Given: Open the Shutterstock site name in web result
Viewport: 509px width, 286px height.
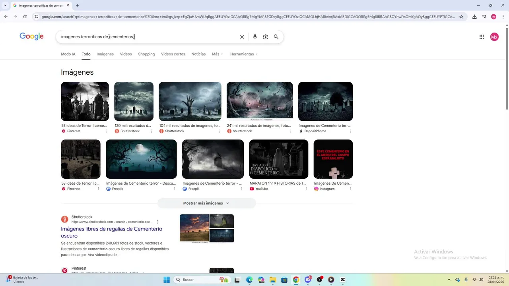Looking at the screenshot, I should (82, 217).
